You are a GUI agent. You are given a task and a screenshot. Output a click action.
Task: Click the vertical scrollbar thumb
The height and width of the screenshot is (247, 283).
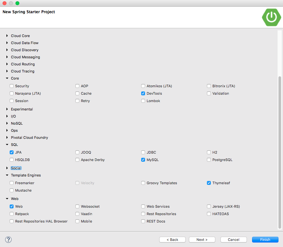279,153
